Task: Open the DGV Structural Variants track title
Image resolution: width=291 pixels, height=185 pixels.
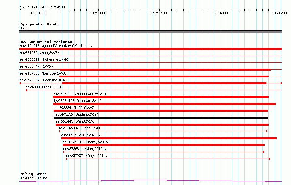Action: [x=46, y=42]
